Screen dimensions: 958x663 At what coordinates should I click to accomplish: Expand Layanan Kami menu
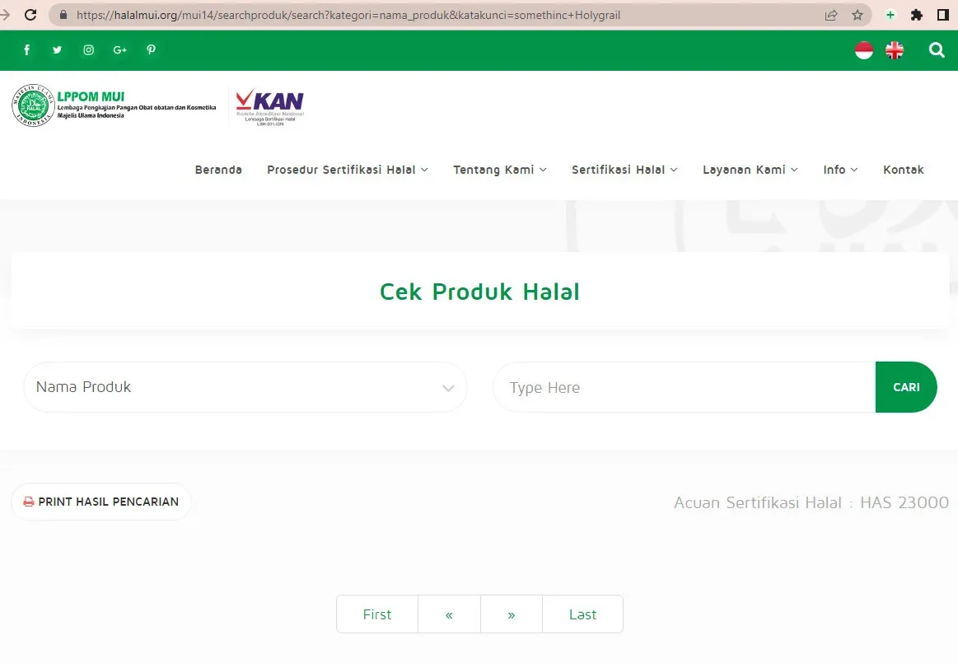pos(750,170)
